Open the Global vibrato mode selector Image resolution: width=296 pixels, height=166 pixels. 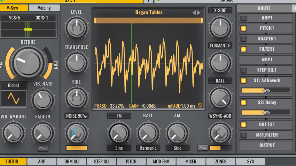(13, 85)
